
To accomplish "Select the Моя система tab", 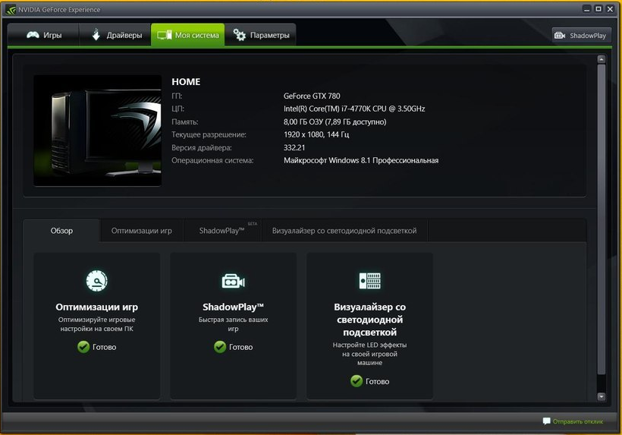I will point(187,35).
